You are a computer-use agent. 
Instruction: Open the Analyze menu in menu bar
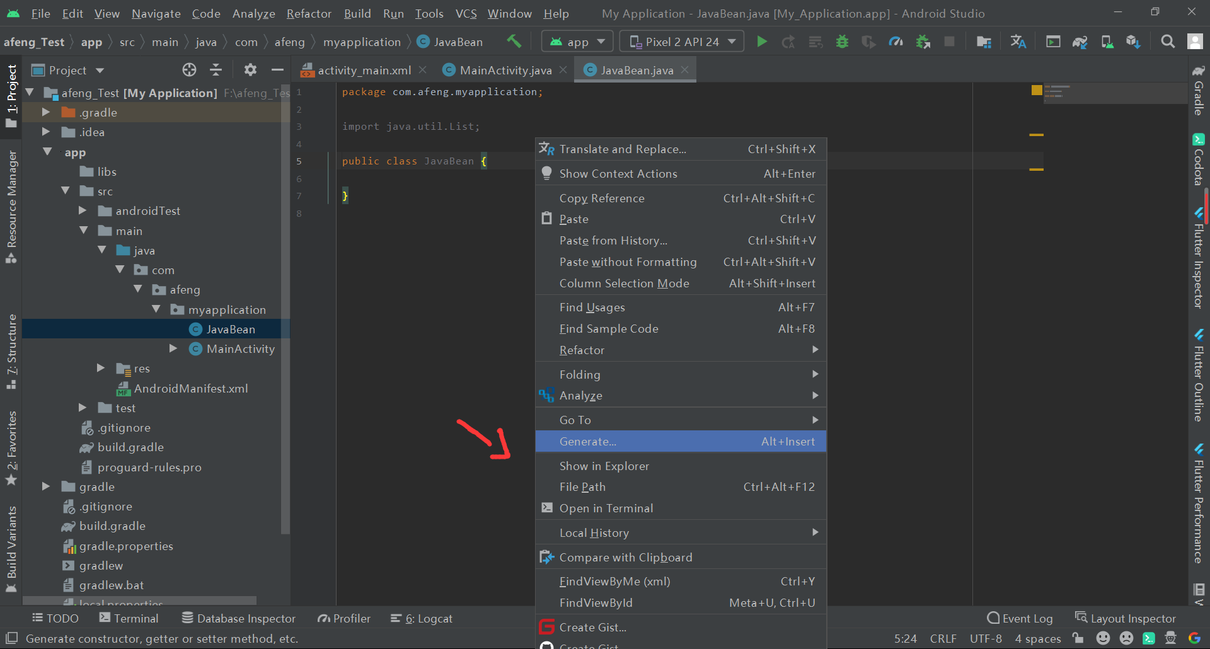click(253, 13)
